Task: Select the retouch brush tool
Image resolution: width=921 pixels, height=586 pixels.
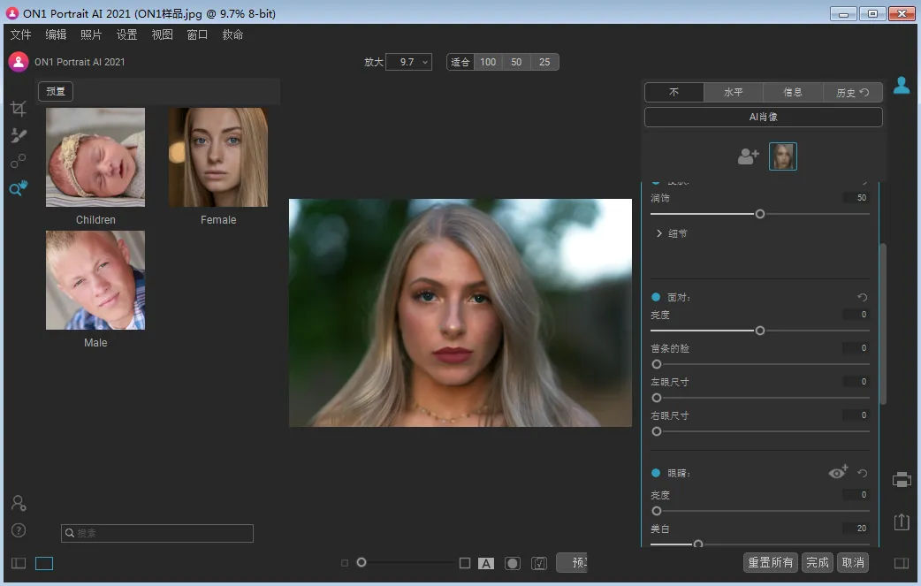Action: click(x=18, y=134)
